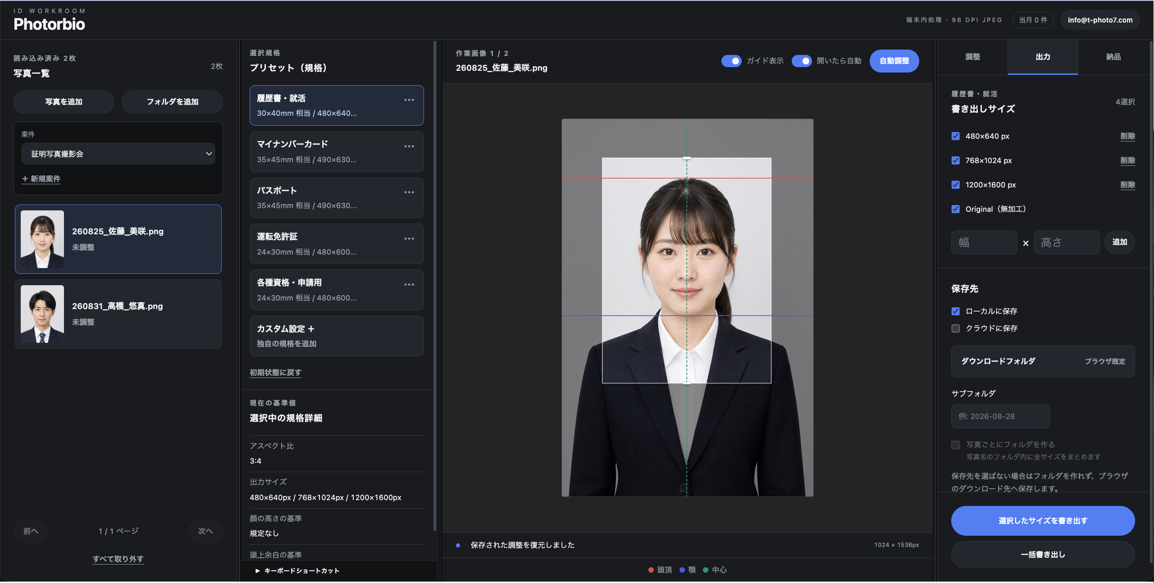Click フォルダを追加 button
1154x583 pixels.
pos(173,102)
